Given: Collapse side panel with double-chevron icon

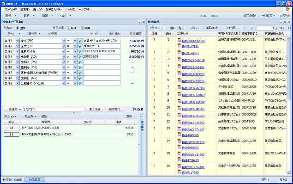Looking at the screenshot, I should (142, 117).
